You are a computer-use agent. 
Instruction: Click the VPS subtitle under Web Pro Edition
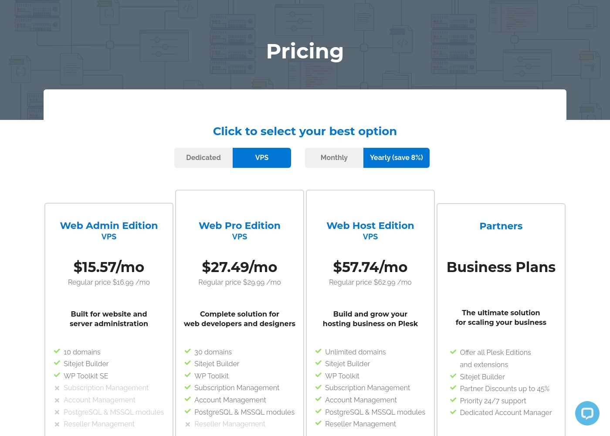[240, 237]
